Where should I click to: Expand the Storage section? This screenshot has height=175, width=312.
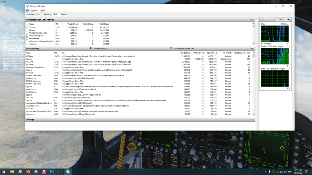click(252, 119)
